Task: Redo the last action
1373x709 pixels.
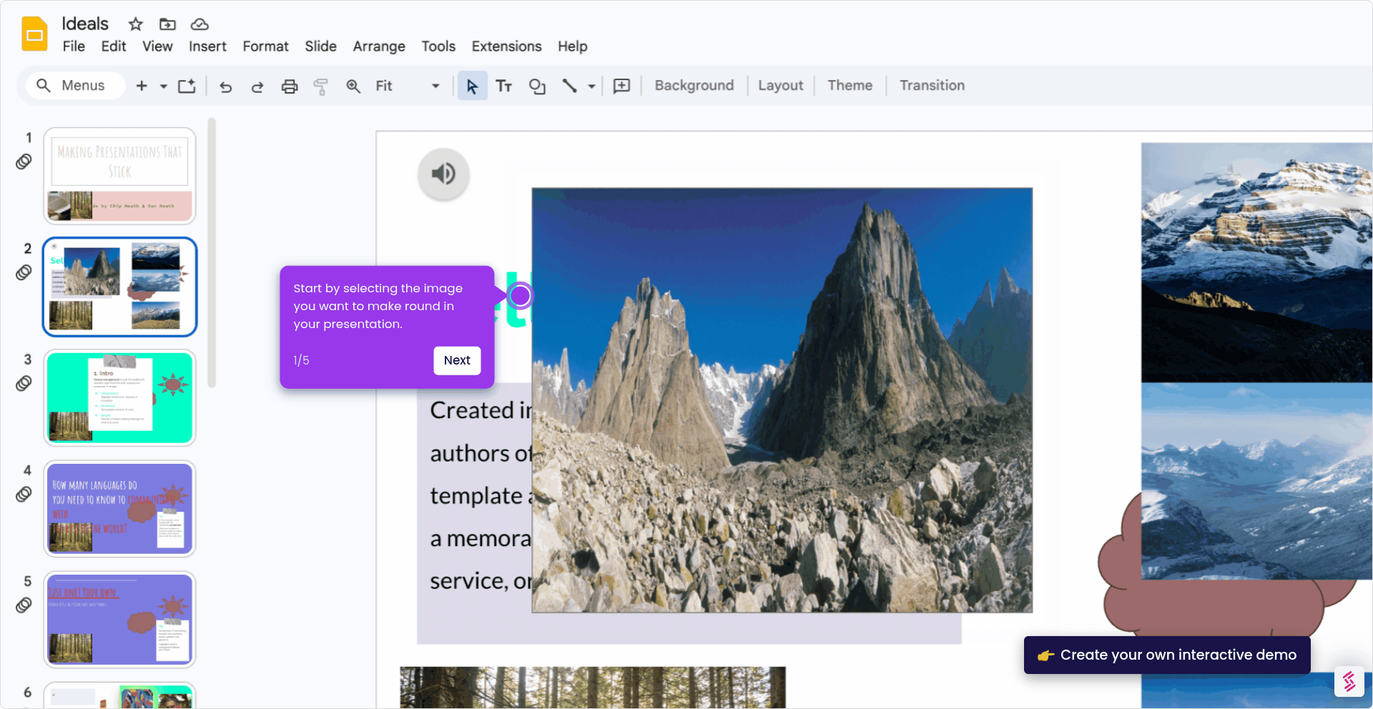Action: (257, 86)
